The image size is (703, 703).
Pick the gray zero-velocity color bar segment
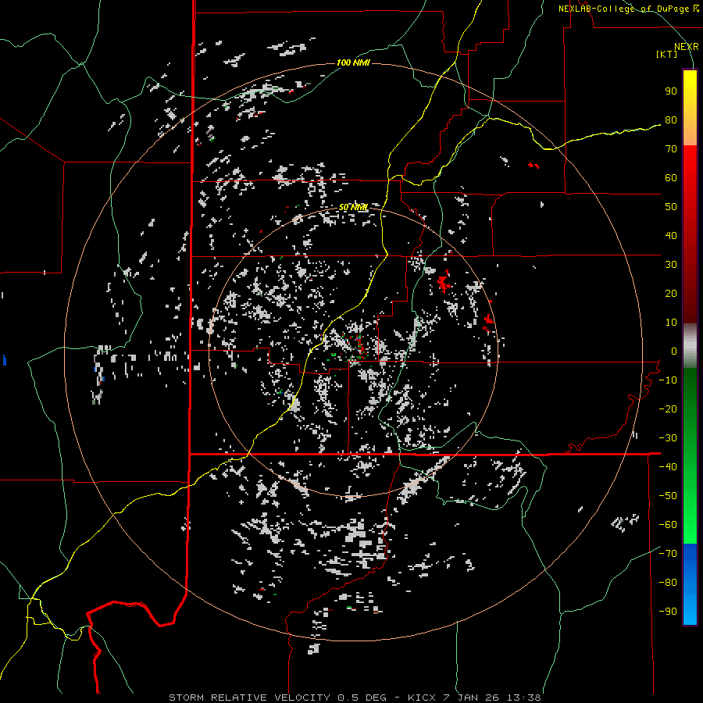(x=690, y=346)
